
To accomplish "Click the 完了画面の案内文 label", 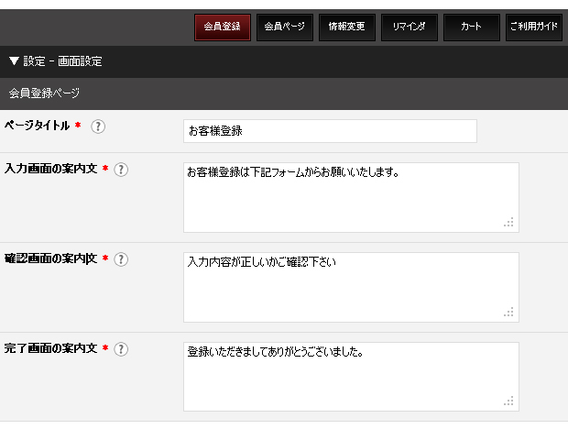I will click(50, 348).
